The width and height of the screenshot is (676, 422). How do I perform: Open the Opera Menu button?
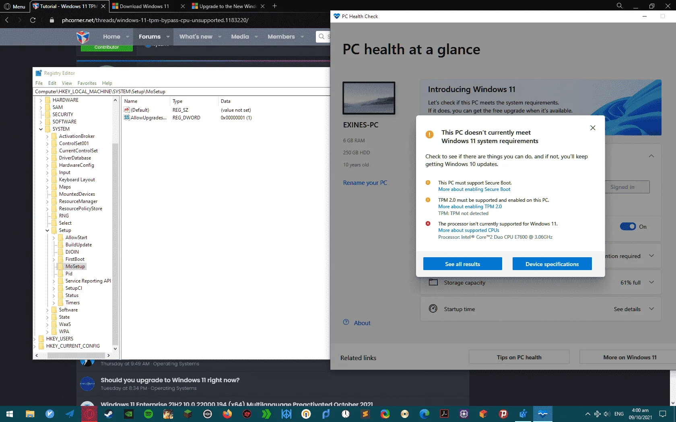[x=14, y=6]
